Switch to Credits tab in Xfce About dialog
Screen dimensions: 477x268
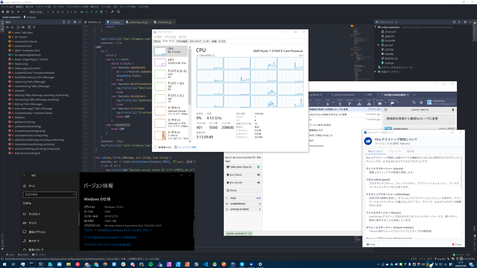coord(395,151)
